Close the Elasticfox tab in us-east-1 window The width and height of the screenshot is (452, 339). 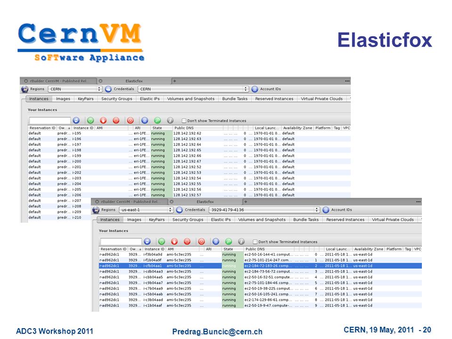point(171,202)
